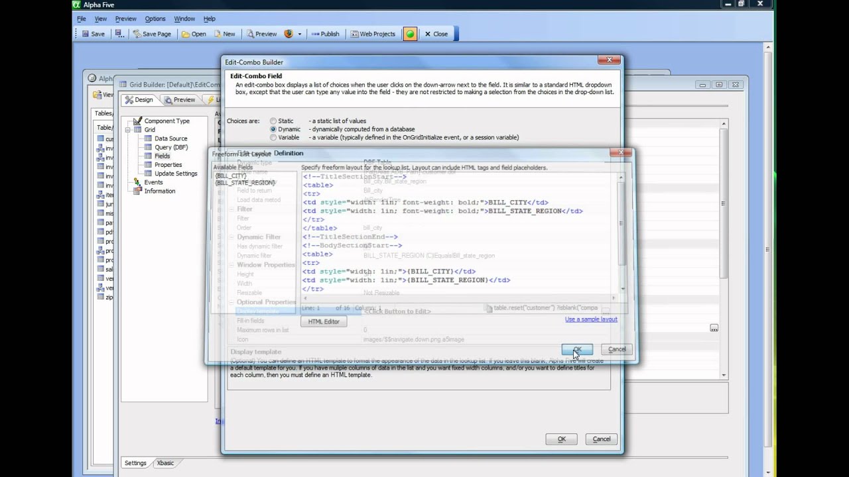
Task: Click the Save toolbar button
Action: coord(93,34)
